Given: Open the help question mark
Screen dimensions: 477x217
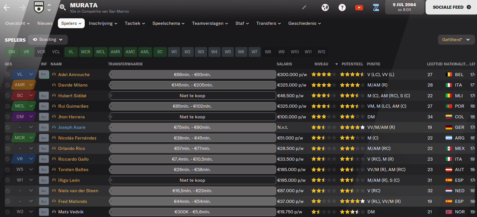Looking at the screenshot, I should click(x=342, y=7).
